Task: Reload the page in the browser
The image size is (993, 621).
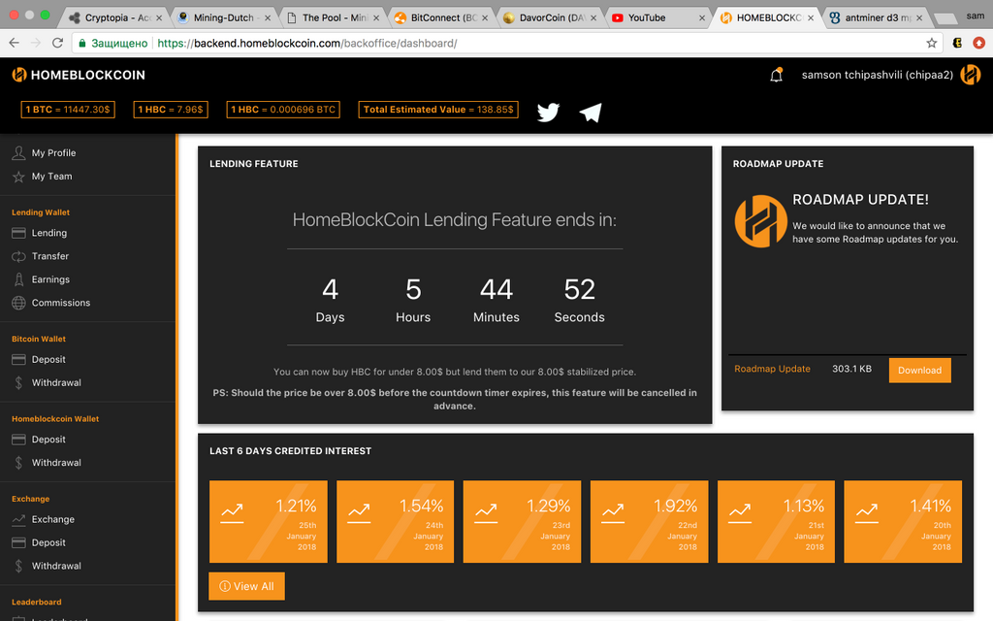Action: [57, 43]
